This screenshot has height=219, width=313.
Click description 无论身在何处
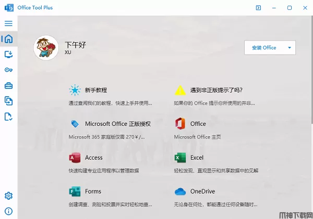tap(216, 204)
